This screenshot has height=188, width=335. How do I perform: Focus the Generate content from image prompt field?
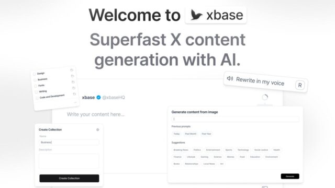point(236,119)
